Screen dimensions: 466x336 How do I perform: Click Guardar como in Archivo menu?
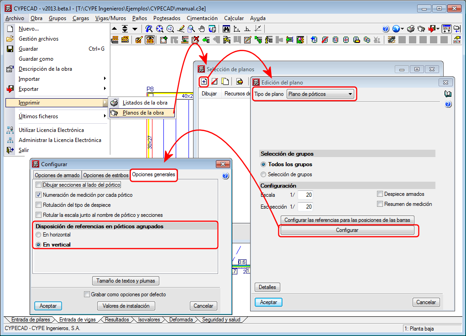[x=36, y=59]
